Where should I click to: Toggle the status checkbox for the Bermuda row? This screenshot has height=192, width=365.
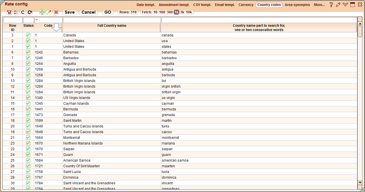(28, 109)
